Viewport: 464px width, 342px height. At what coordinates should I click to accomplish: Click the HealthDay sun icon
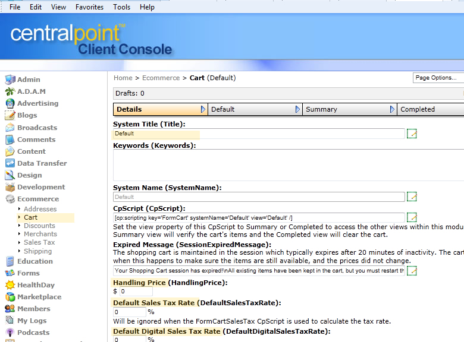[10, 285]
